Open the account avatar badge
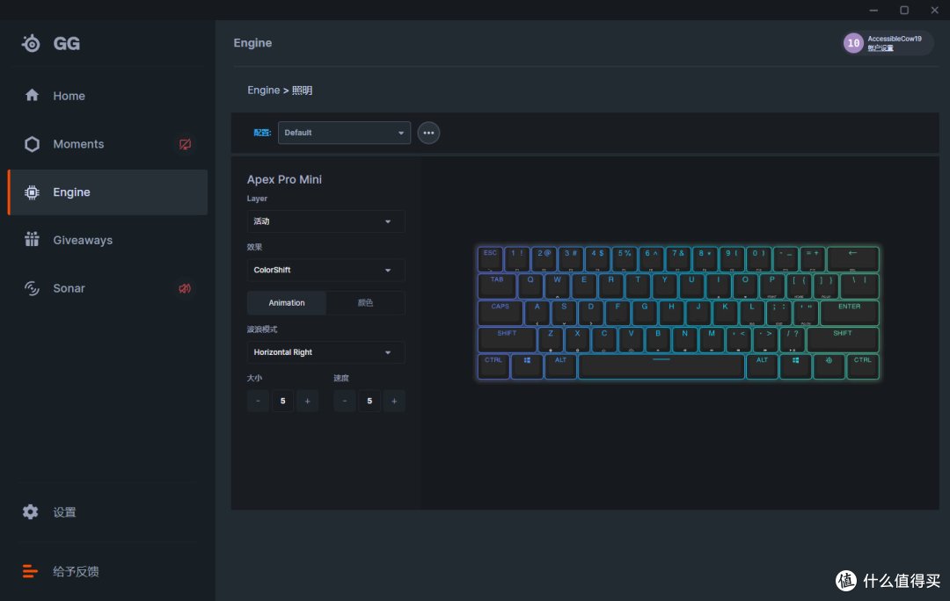Viewport: 950px width, 601px height. click(853, 43)
